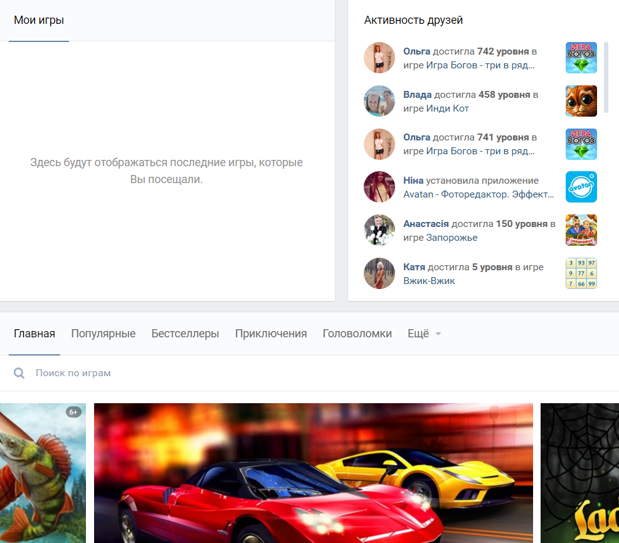Select the Приключения category tab
This screenshot has width=619, height=543.
coord(271,334)
